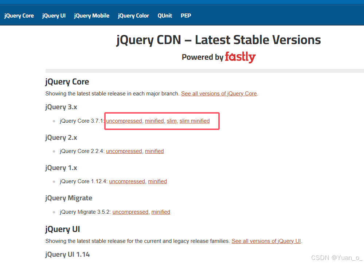
Task: Open jQuery Core 3.7.1 slim link
Action: coord(172,121)
